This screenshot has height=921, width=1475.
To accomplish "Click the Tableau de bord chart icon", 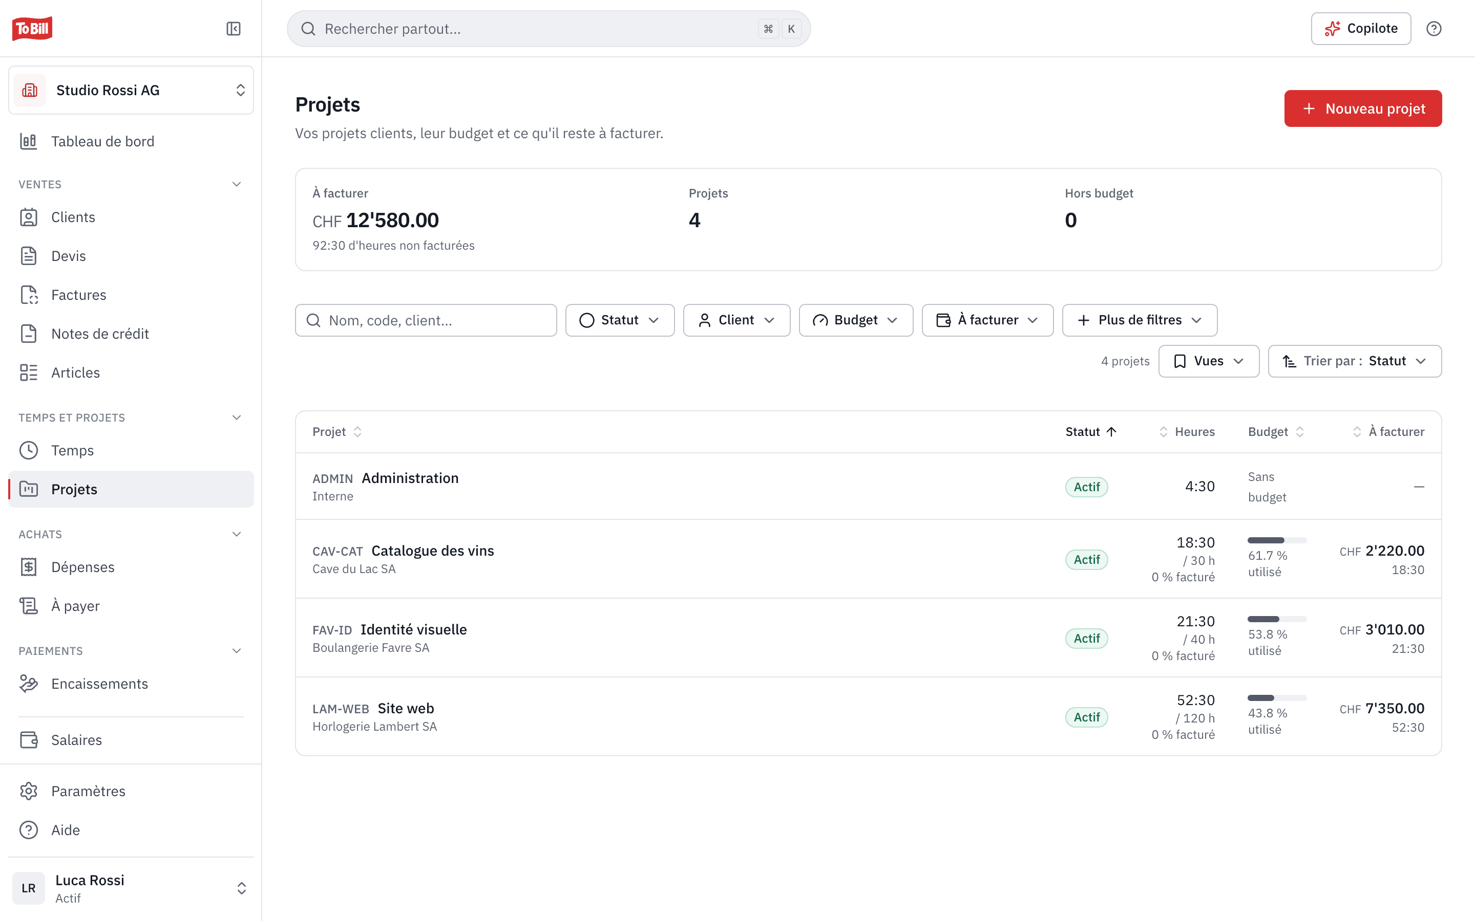I will point(29,141).
